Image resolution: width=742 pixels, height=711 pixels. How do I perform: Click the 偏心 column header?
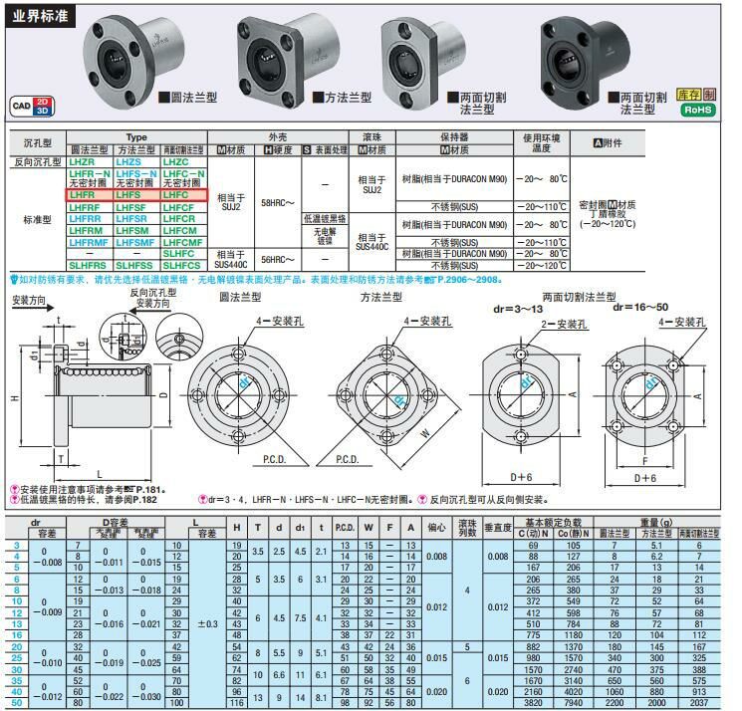pos(436,528)
